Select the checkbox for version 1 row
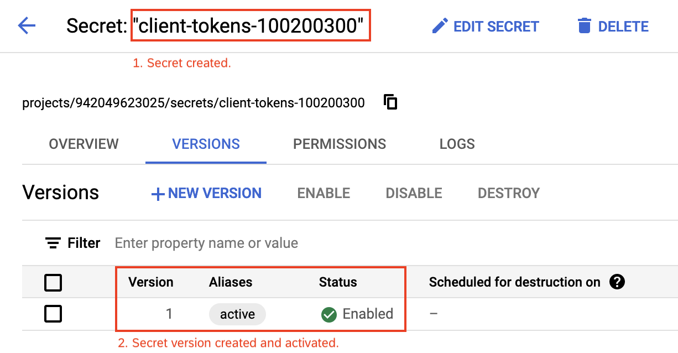 tap(53, 314)
